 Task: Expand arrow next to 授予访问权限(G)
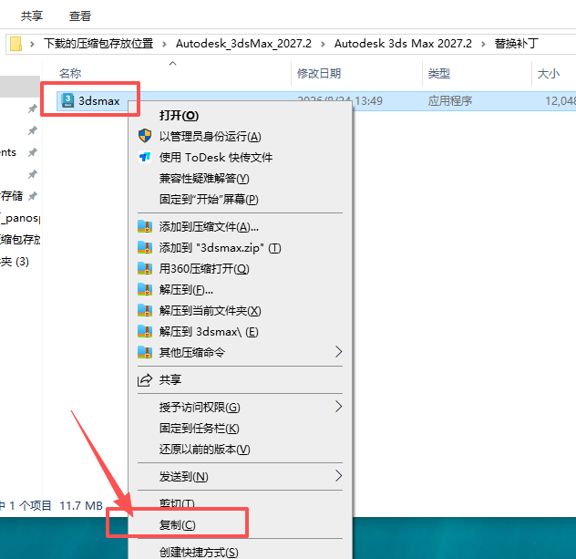tap(339, 407)
